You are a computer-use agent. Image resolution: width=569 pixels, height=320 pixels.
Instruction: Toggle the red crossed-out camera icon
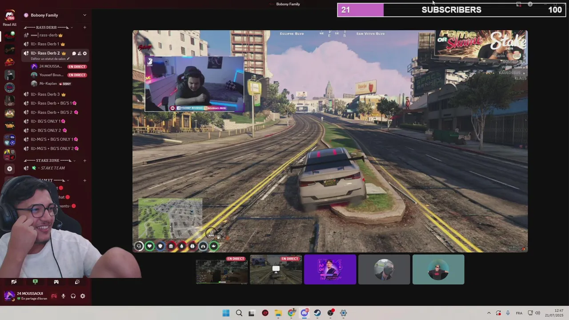[54, 296]
